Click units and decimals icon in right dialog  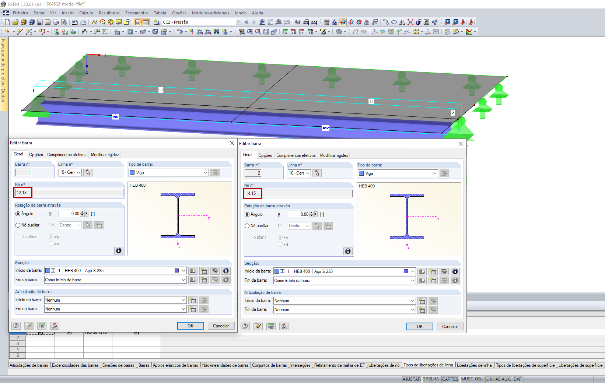pyautogui.click(x=271, y=326)
